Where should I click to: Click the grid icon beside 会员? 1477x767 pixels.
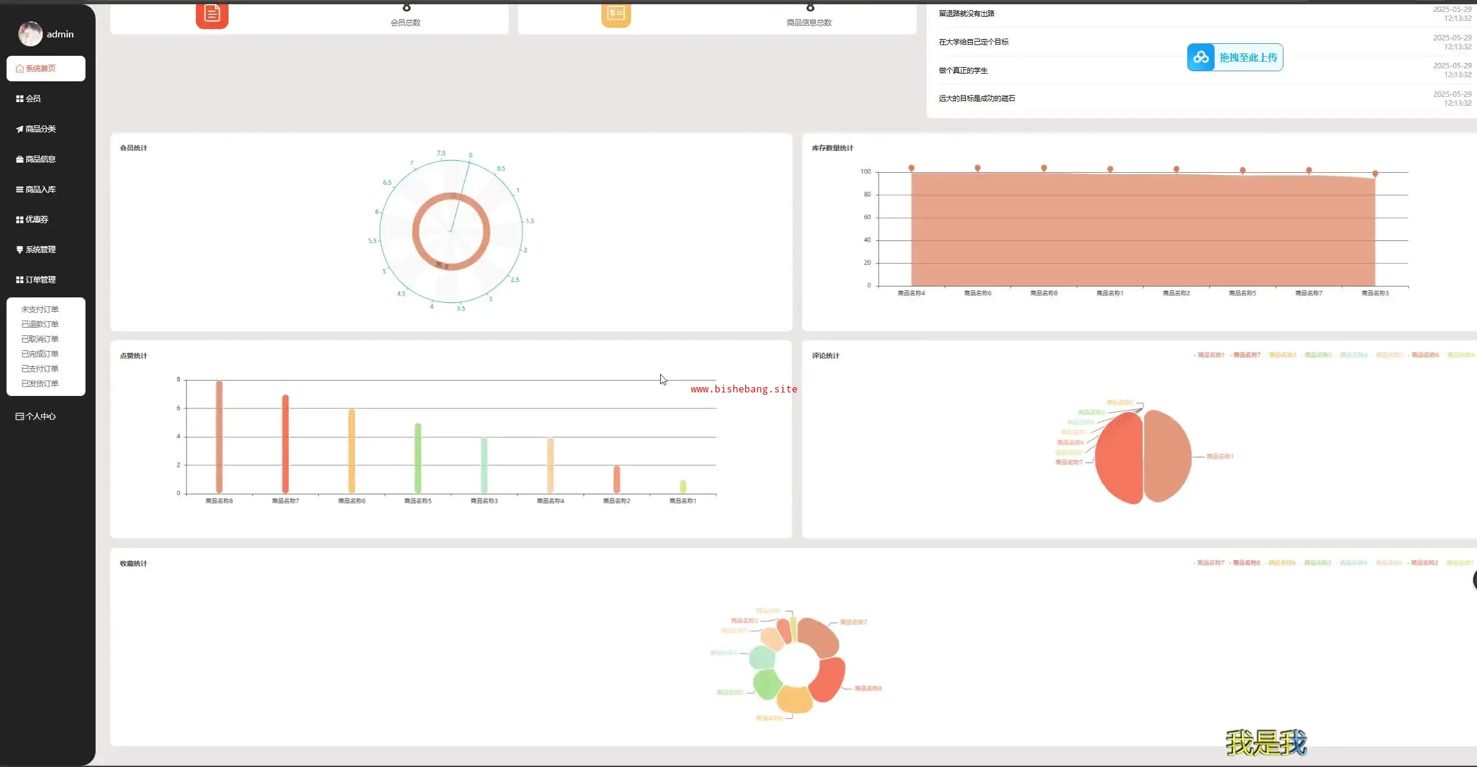pyautogui.click(x=20, y=99)
